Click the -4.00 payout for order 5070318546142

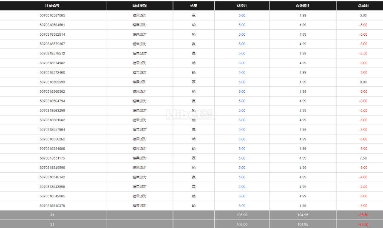363,177
